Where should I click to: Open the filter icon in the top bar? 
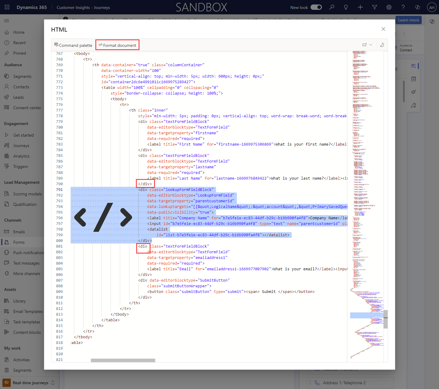coord(374,7)
